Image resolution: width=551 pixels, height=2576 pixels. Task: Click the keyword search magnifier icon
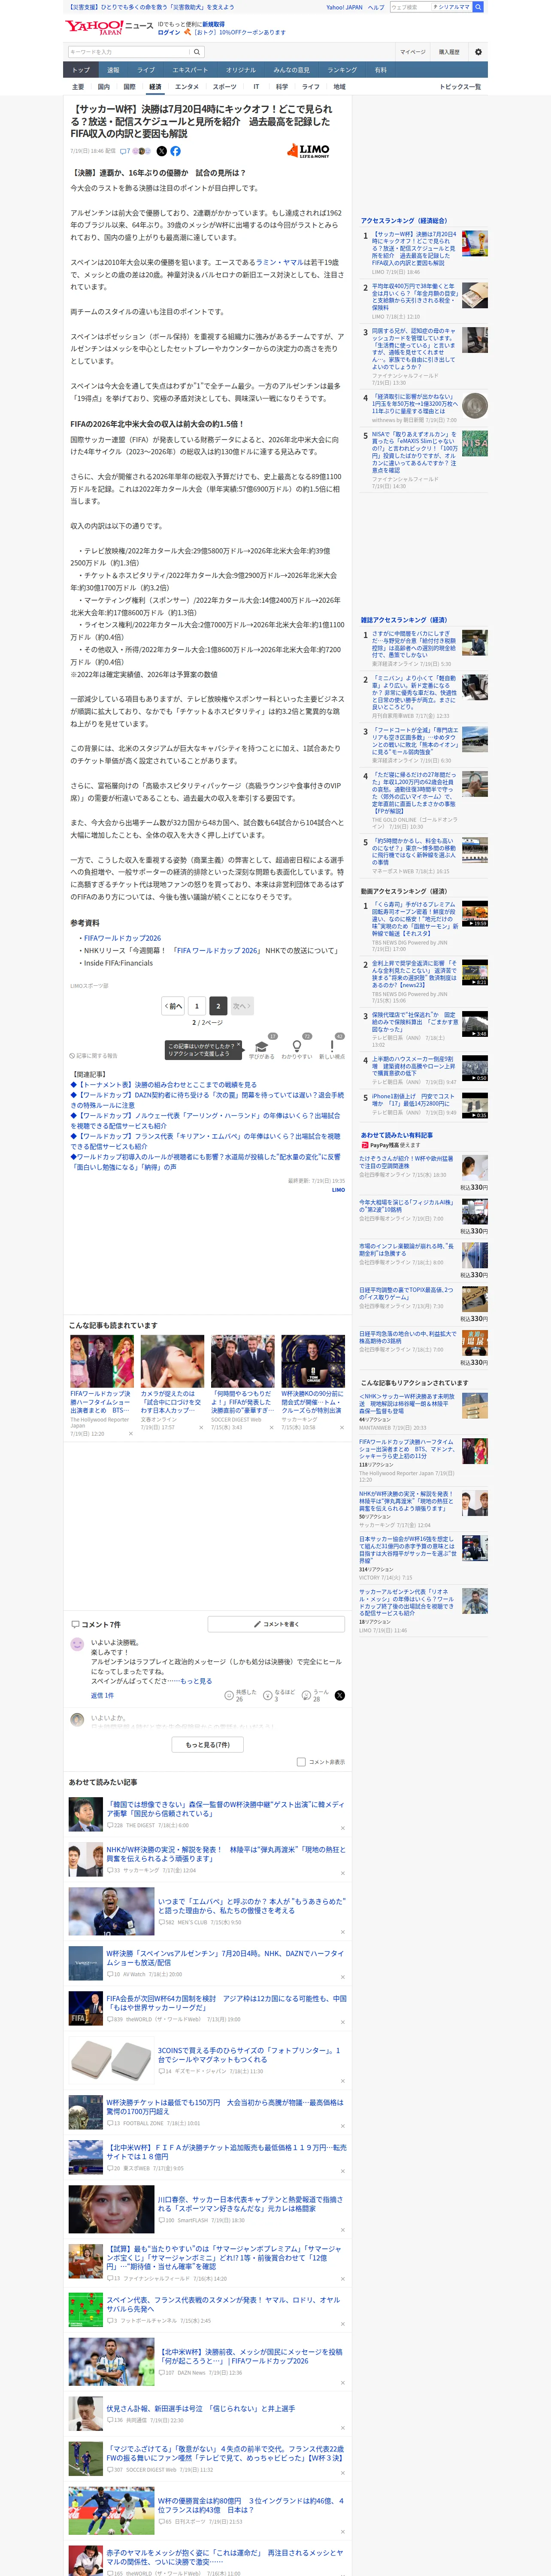pyautogui.click(x=197, y=52)
